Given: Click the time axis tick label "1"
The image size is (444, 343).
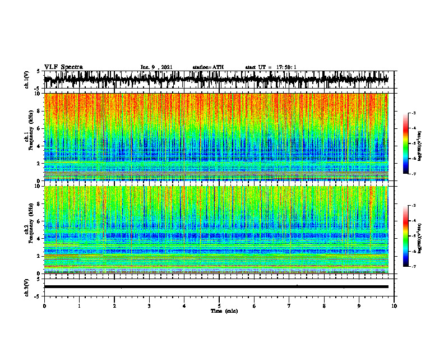Looking at the screenshot, I should (x=79, y=306).
